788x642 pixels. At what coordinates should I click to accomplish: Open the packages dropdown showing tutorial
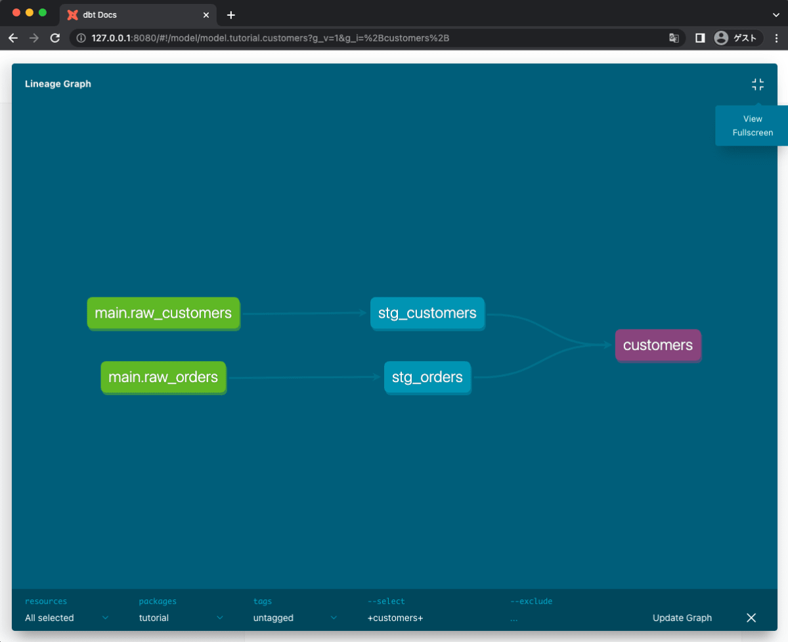(181, 618)
